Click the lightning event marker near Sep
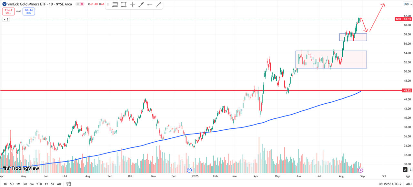Viewport: 413px width, 187px height. [361, 170]
